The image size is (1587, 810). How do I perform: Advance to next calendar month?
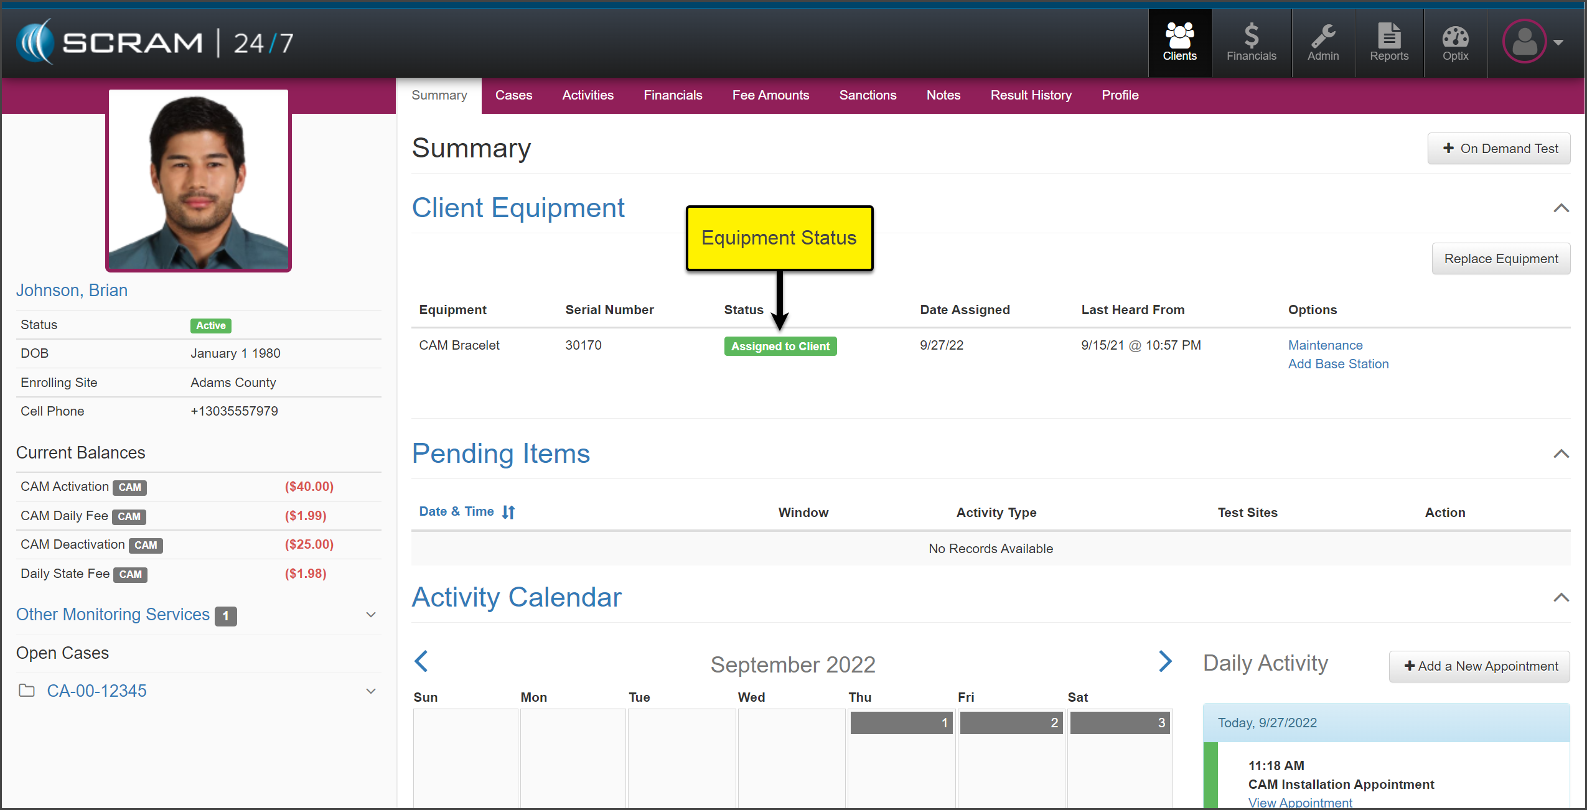click(1165, 661)
